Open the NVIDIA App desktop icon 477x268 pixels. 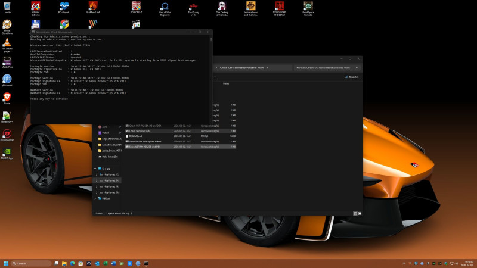point(7,151)
